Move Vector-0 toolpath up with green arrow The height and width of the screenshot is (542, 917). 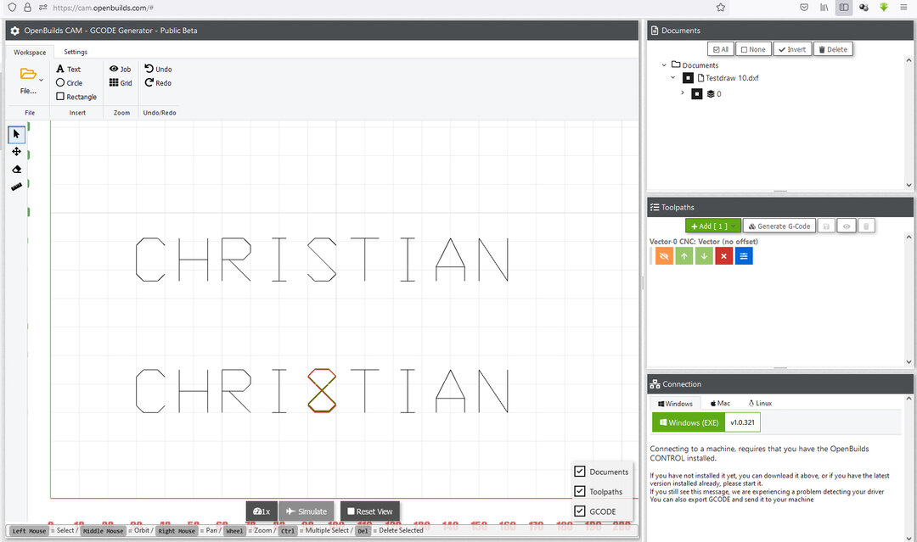pos(684,255)
